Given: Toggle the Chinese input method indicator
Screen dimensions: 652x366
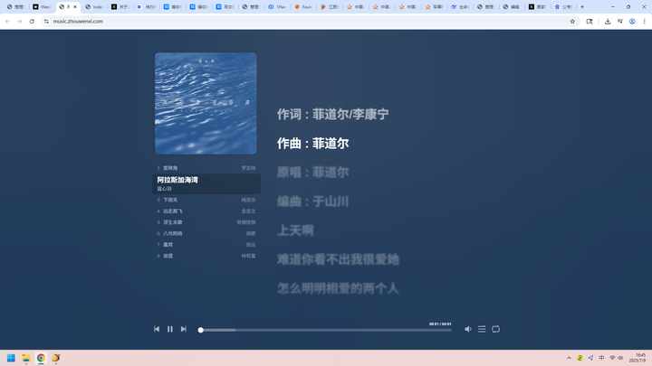Looking at the screenshot, I should tap(601, 358).
